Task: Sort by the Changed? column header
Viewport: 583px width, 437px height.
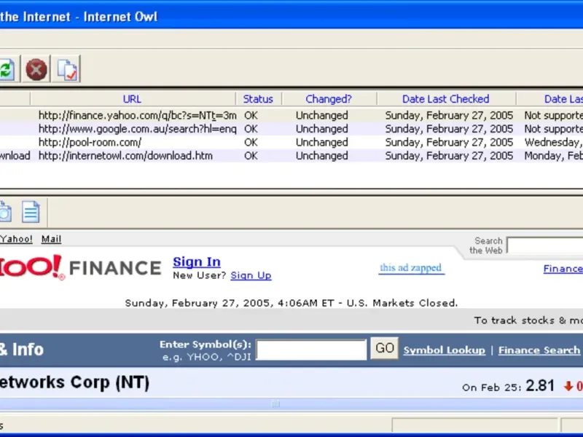Action: tap(329, 99)
